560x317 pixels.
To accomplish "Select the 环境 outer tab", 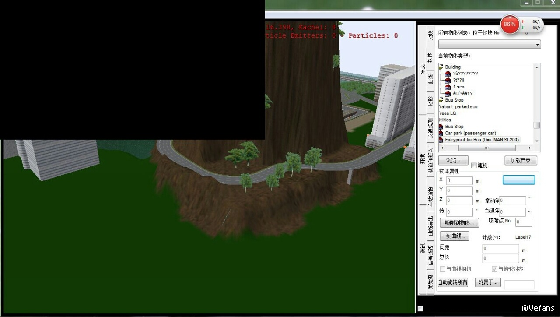I will pos(423,158).
